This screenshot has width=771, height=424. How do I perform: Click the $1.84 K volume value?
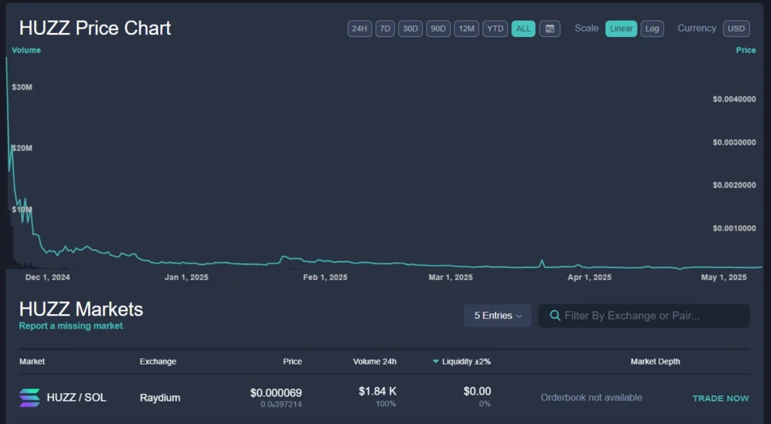(377, 391)
